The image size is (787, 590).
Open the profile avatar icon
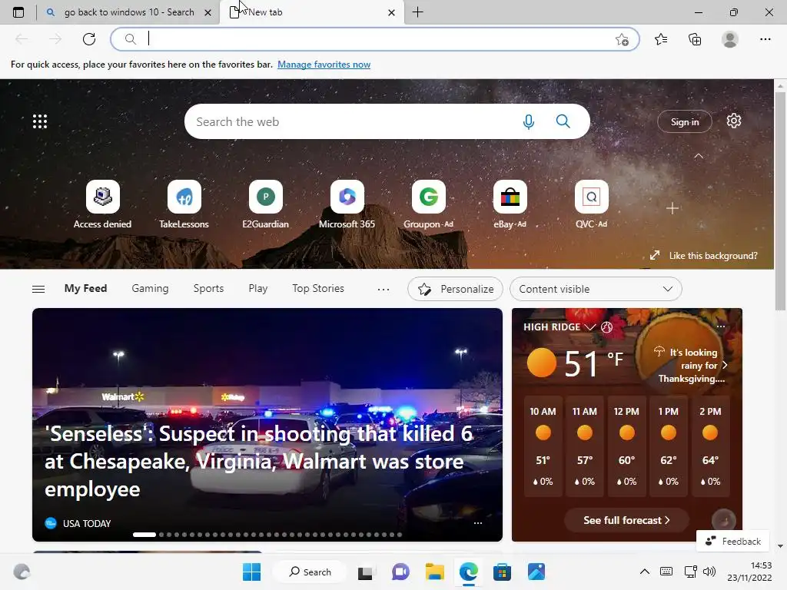click(730, 39)
